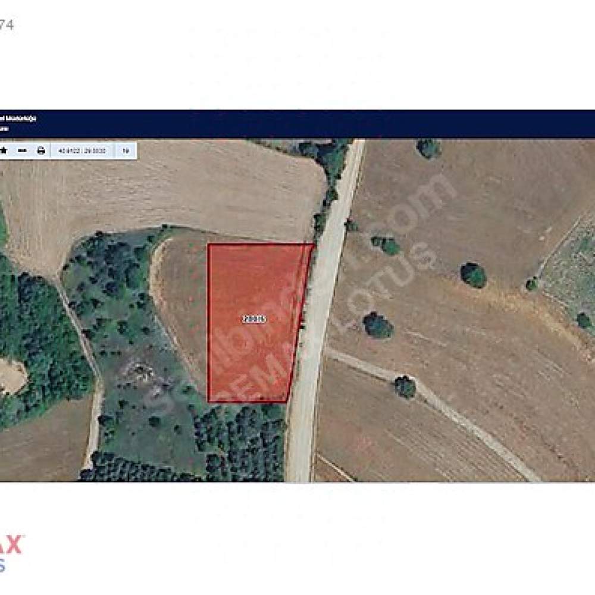Select the sandy clearing at map's left edge

click(11, 375)
